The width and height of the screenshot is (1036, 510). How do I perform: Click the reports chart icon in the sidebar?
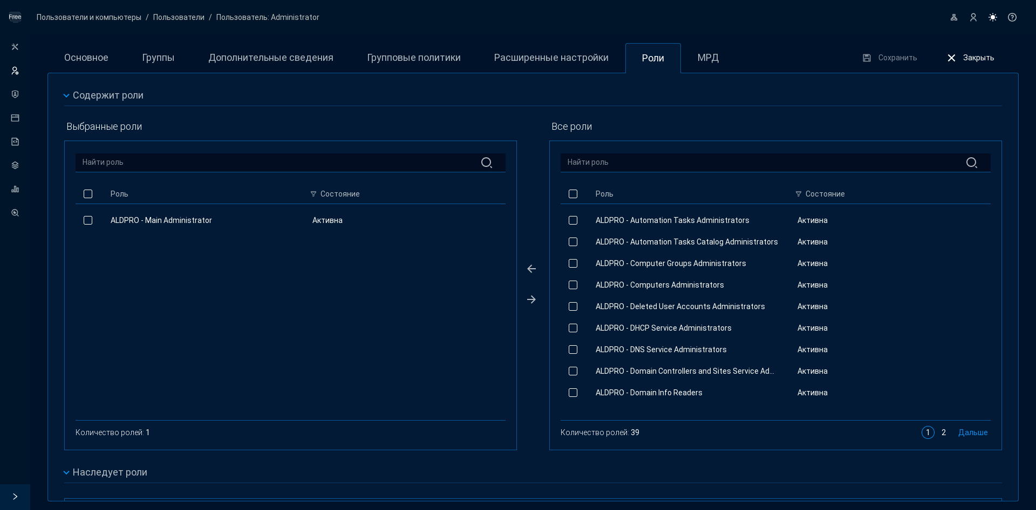click(15, 189)
